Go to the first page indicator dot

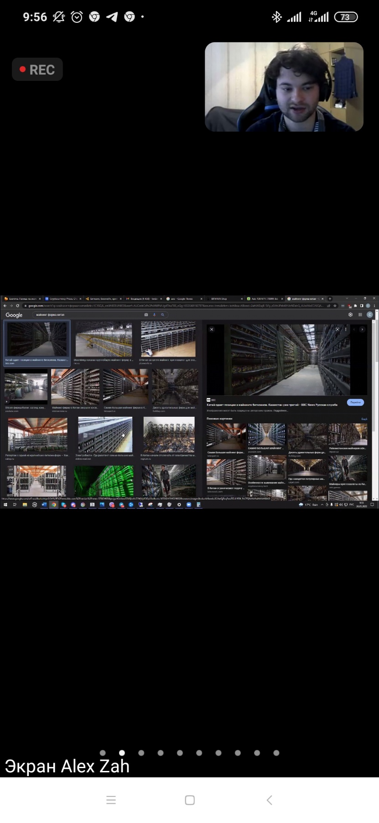click(103, 753)
